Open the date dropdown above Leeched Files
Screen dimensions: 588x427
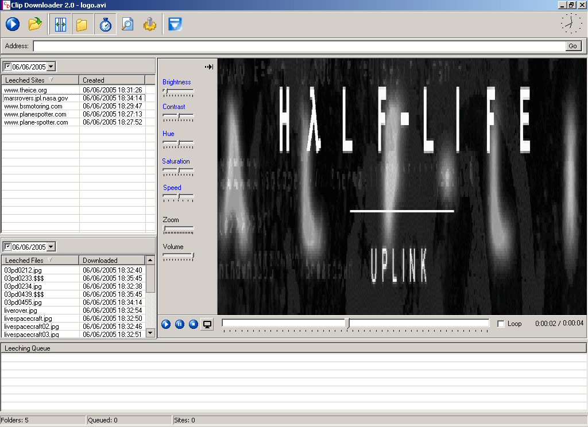[x=51, y=247]
